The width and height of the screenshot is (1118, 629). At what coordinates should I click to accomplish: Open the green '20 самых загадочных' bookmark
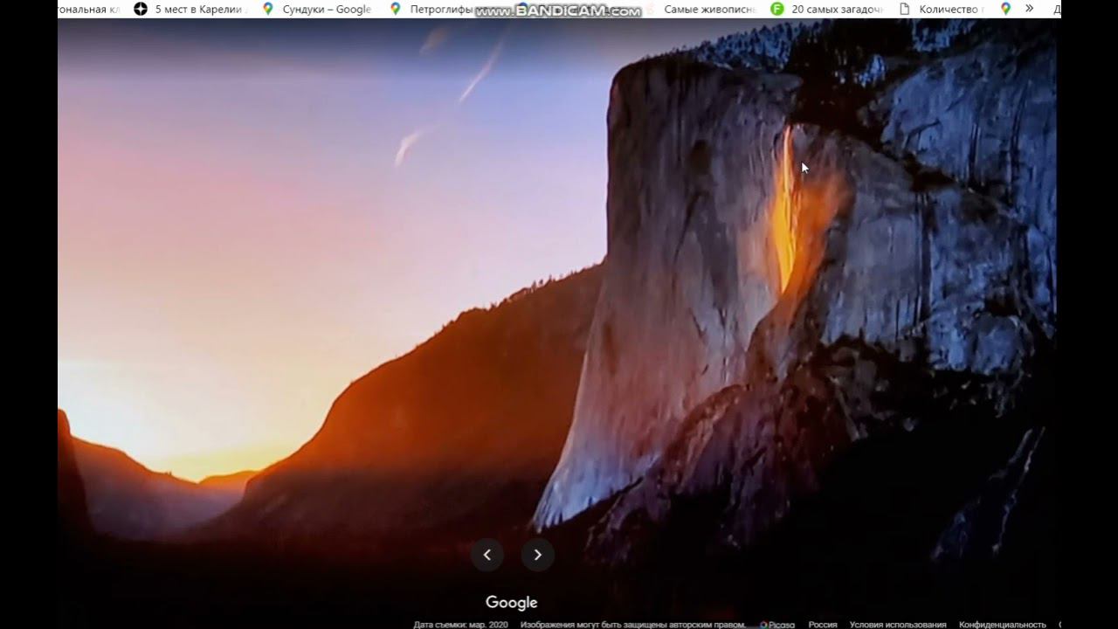pyautogui.click(x=826, y=9)
